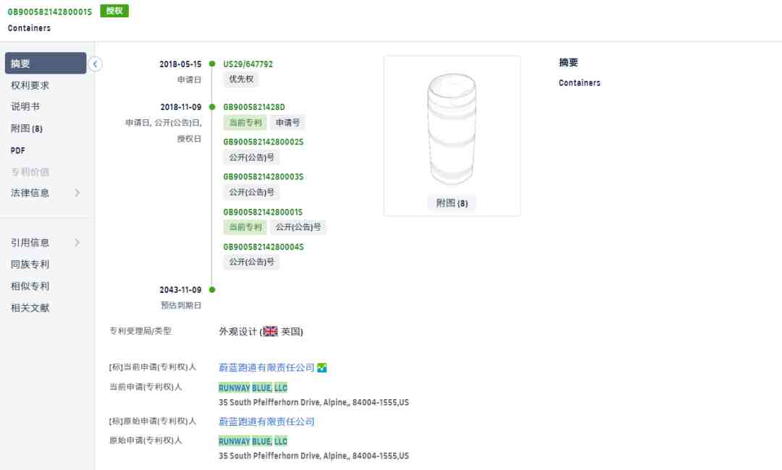Go to 权利要求 section
This screenshot has width=782, height=470.
click(30, 85)
